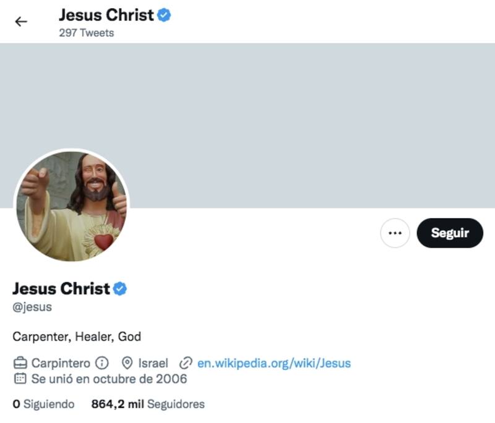Image resolution: width=495 pixels, height=423 pixels.
Task: Click the chain link icon
Action: click(186, 363)
